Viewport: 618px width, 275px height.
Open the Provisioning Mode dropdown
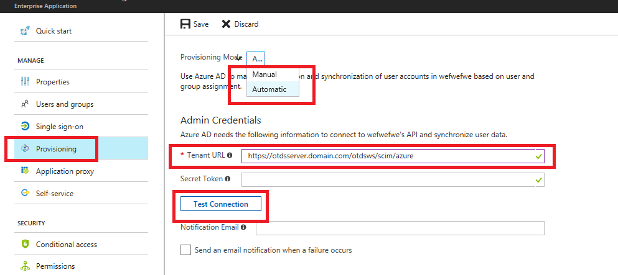[256, 58]
